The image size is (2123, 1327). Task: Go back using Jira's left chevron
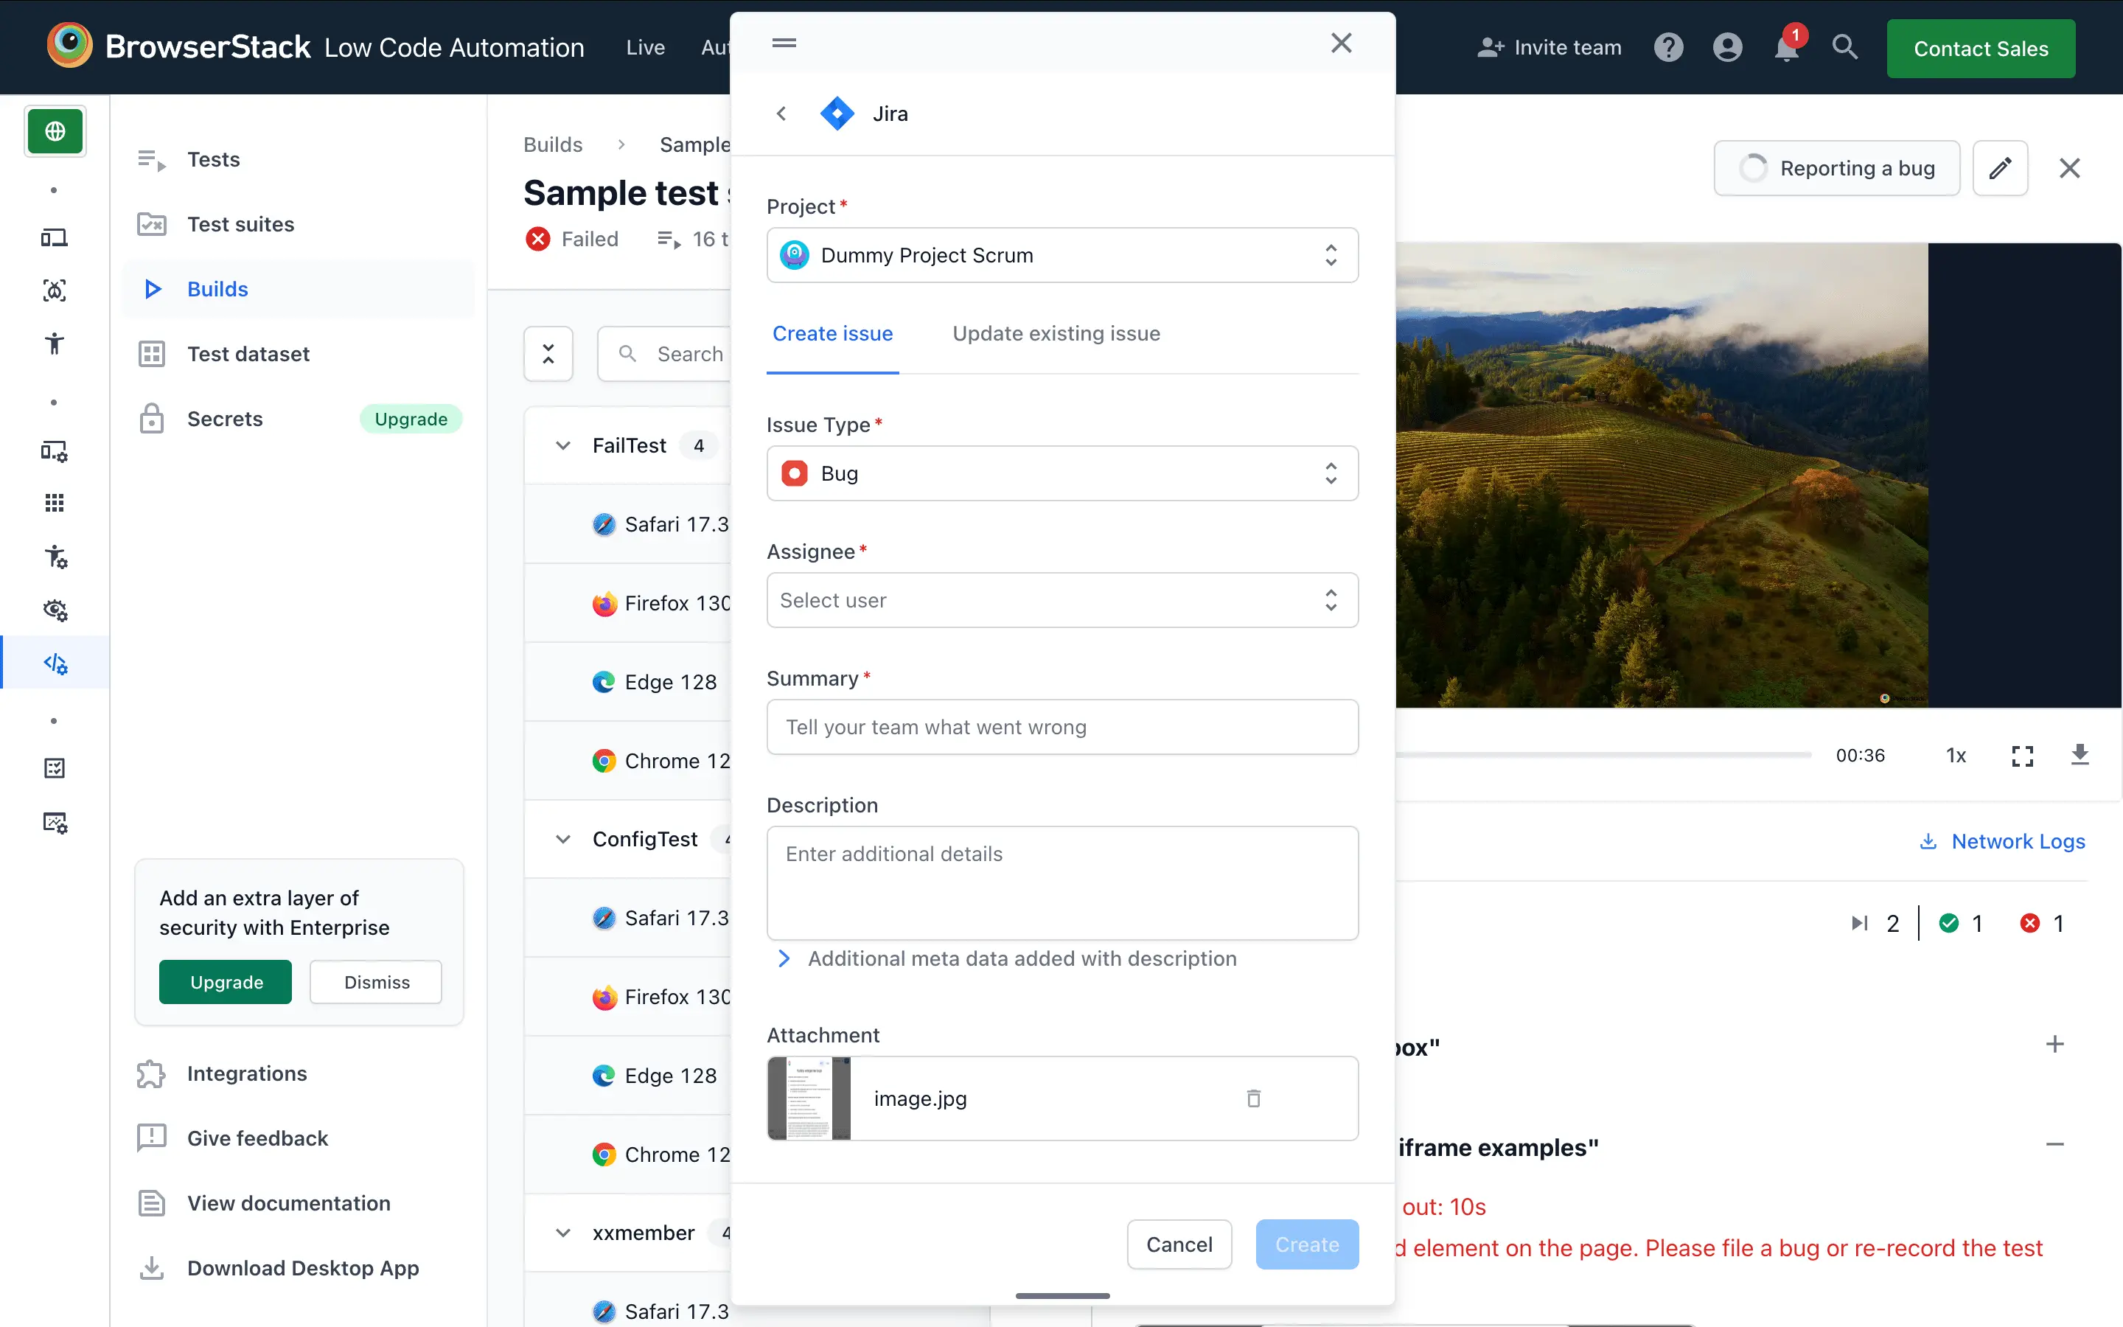[781, 114]
